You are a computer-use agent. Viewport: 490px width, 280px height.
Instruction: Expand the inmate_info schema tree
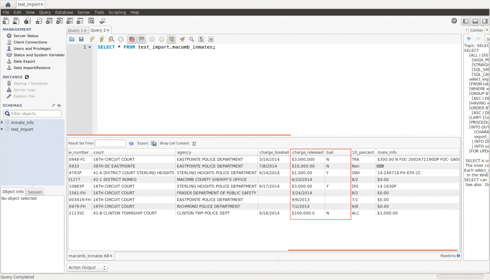click(2, 123)
